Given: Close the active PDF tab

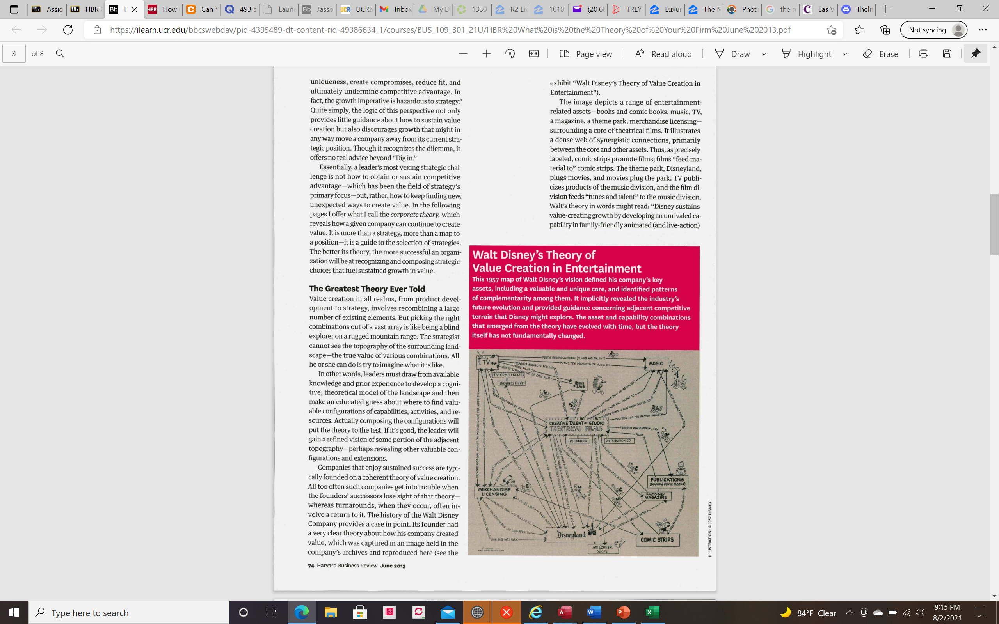Looking at the screenshot, I should pos(134,9).
